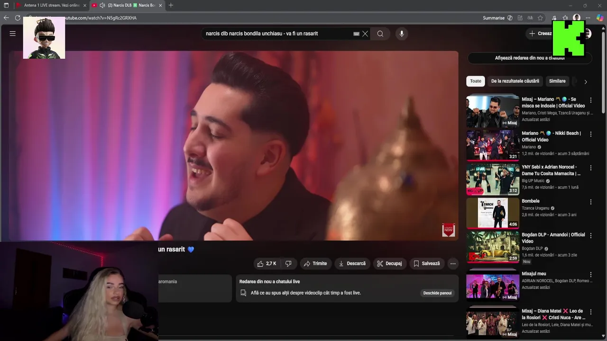Image resolution: width=607 pixels, height=341 pixels.
Task: Open the Copilot chat icon beside Summarise
Action: click(510, 18)
